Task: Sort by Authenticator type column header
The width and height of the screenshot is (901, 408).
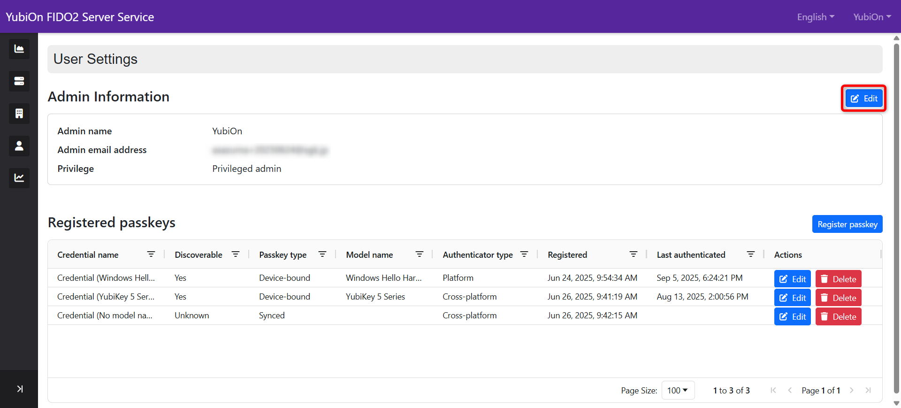Action: pyautogui.click(x=478, y=254)
